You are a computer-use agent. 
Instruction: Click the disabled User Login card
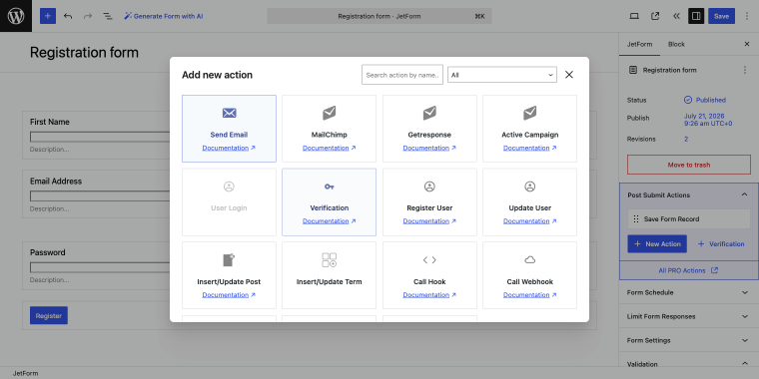(x=229, y=202)
